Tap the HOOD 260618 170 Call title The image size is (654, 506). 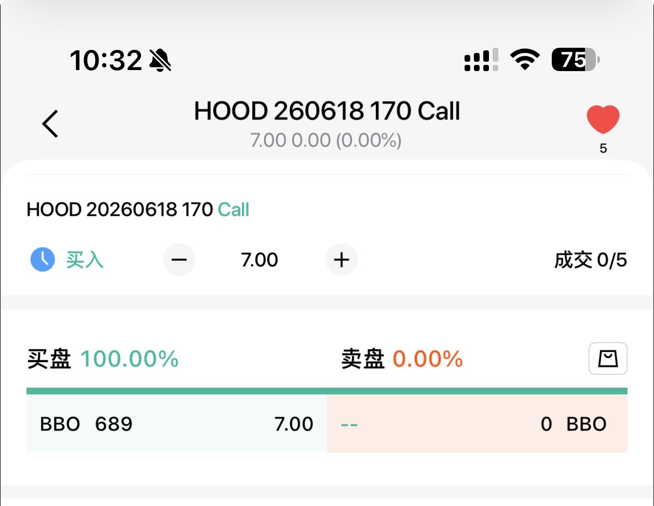[x=327, y=112]
